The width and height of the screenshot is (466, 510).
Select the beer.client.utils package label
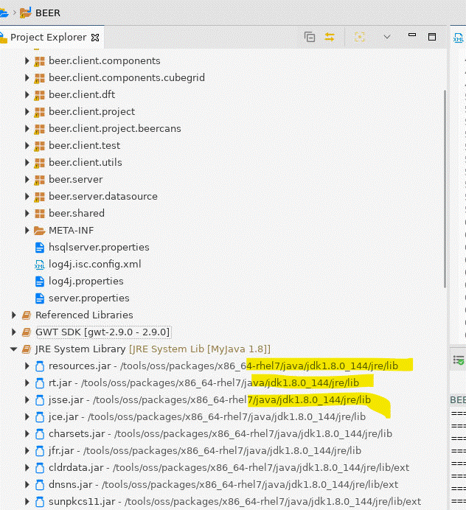click(x=86, y=162)
